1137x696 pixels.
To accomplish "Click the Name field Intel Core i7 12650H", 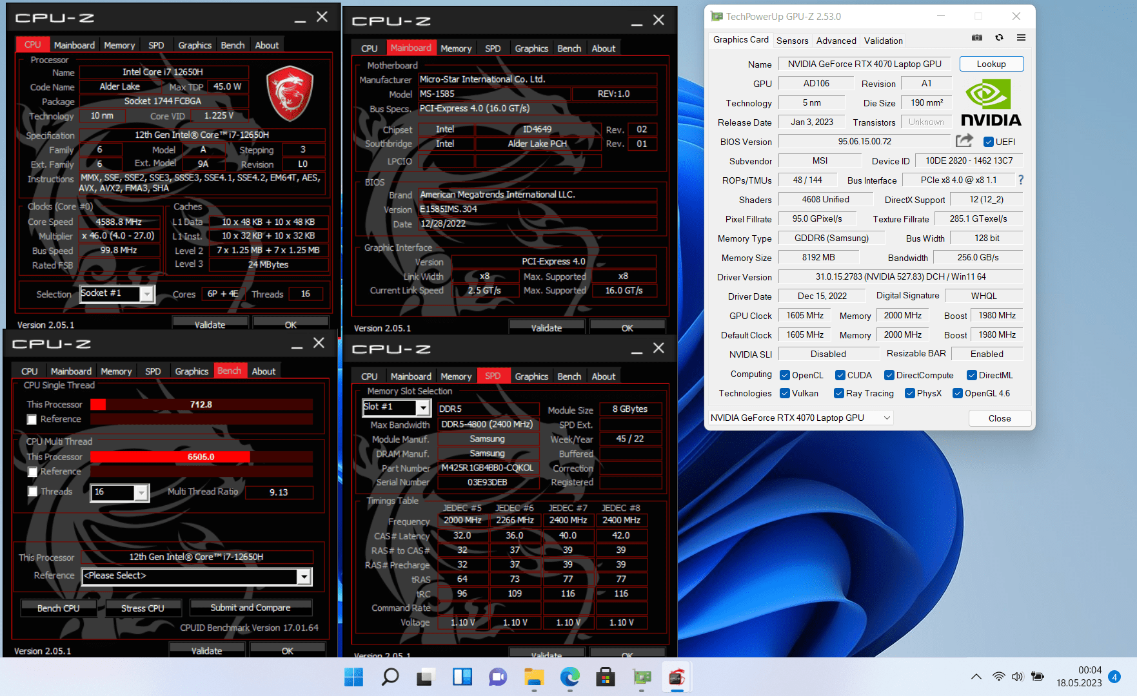I will coord(163,72).
